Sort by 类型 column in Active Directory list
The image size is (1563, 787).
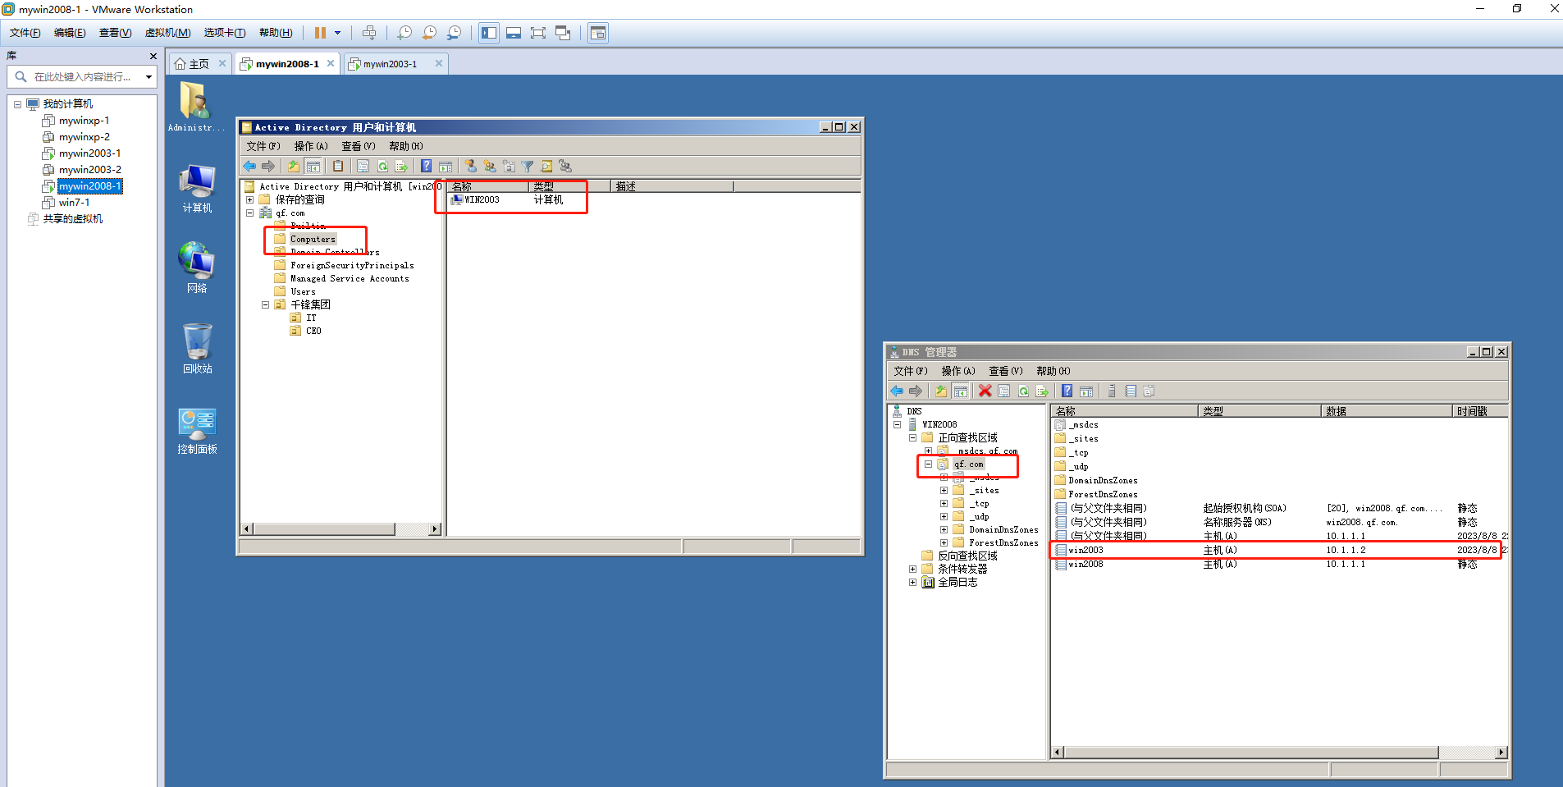click(x=569, y=186)
